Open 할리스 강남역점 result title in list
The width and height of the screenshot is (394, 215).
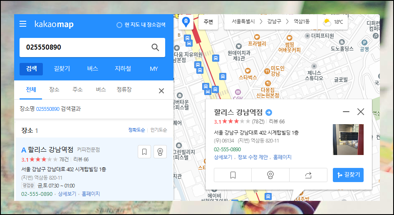50,150
